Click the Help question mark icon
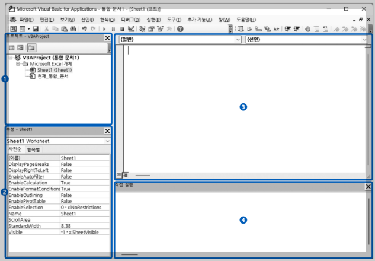This screenshot has height=261, width=375. 180,29
